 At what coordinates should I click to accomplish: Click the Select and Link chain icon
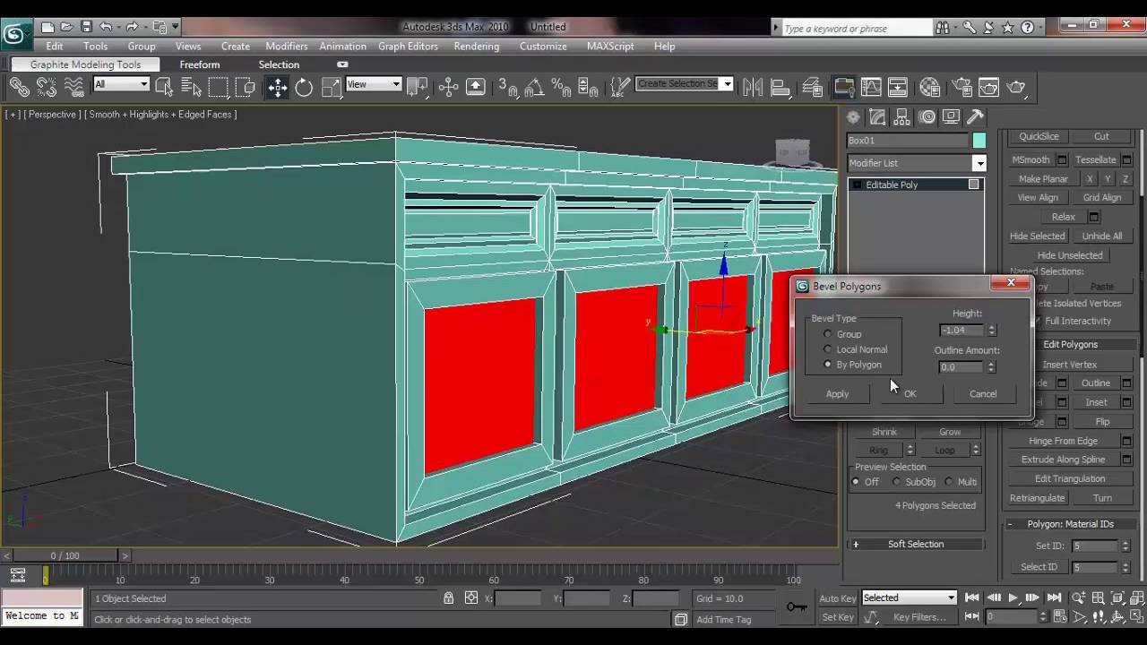pos(19,87)
